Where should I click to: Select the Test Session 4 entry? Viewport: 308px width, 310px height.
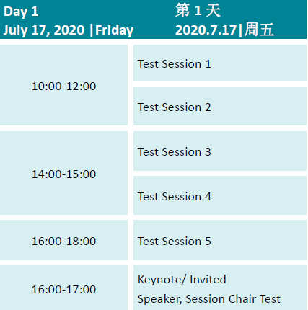pyautogui.click(x=220, y=195)
